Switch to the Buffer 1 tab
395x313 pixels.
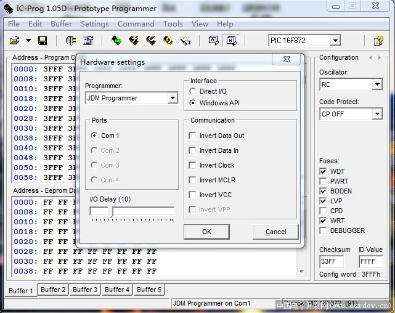point(21,291)
